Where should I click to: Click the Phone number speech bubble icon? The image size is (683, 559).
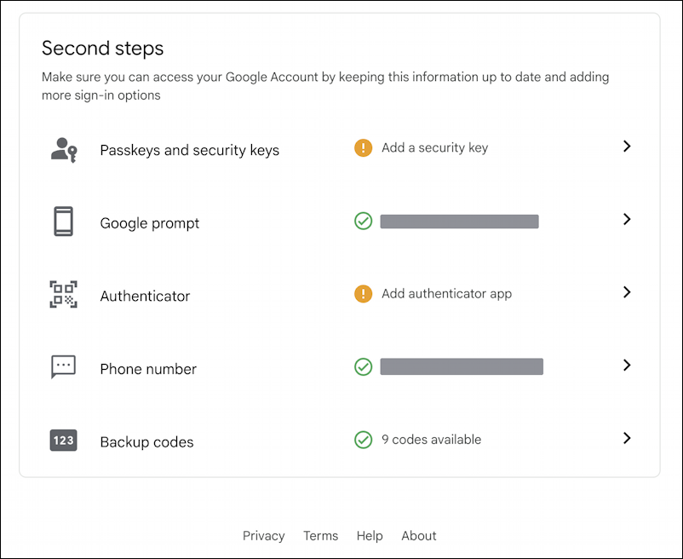63,366
